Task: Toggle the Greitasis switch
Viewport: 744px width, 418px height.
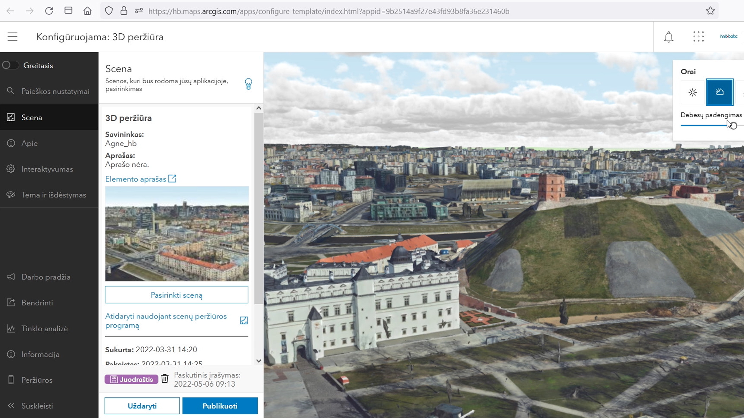Action: point(10,65)
